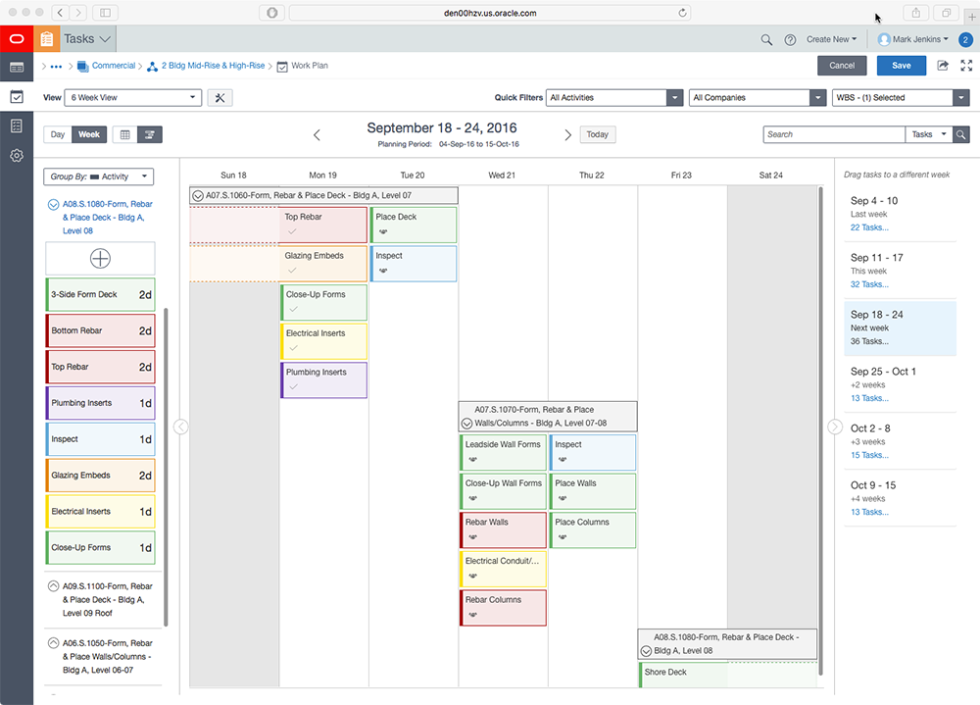Click the help question mark icon
The width and height of the screenshot is (980, 705).
coord(790,39)
